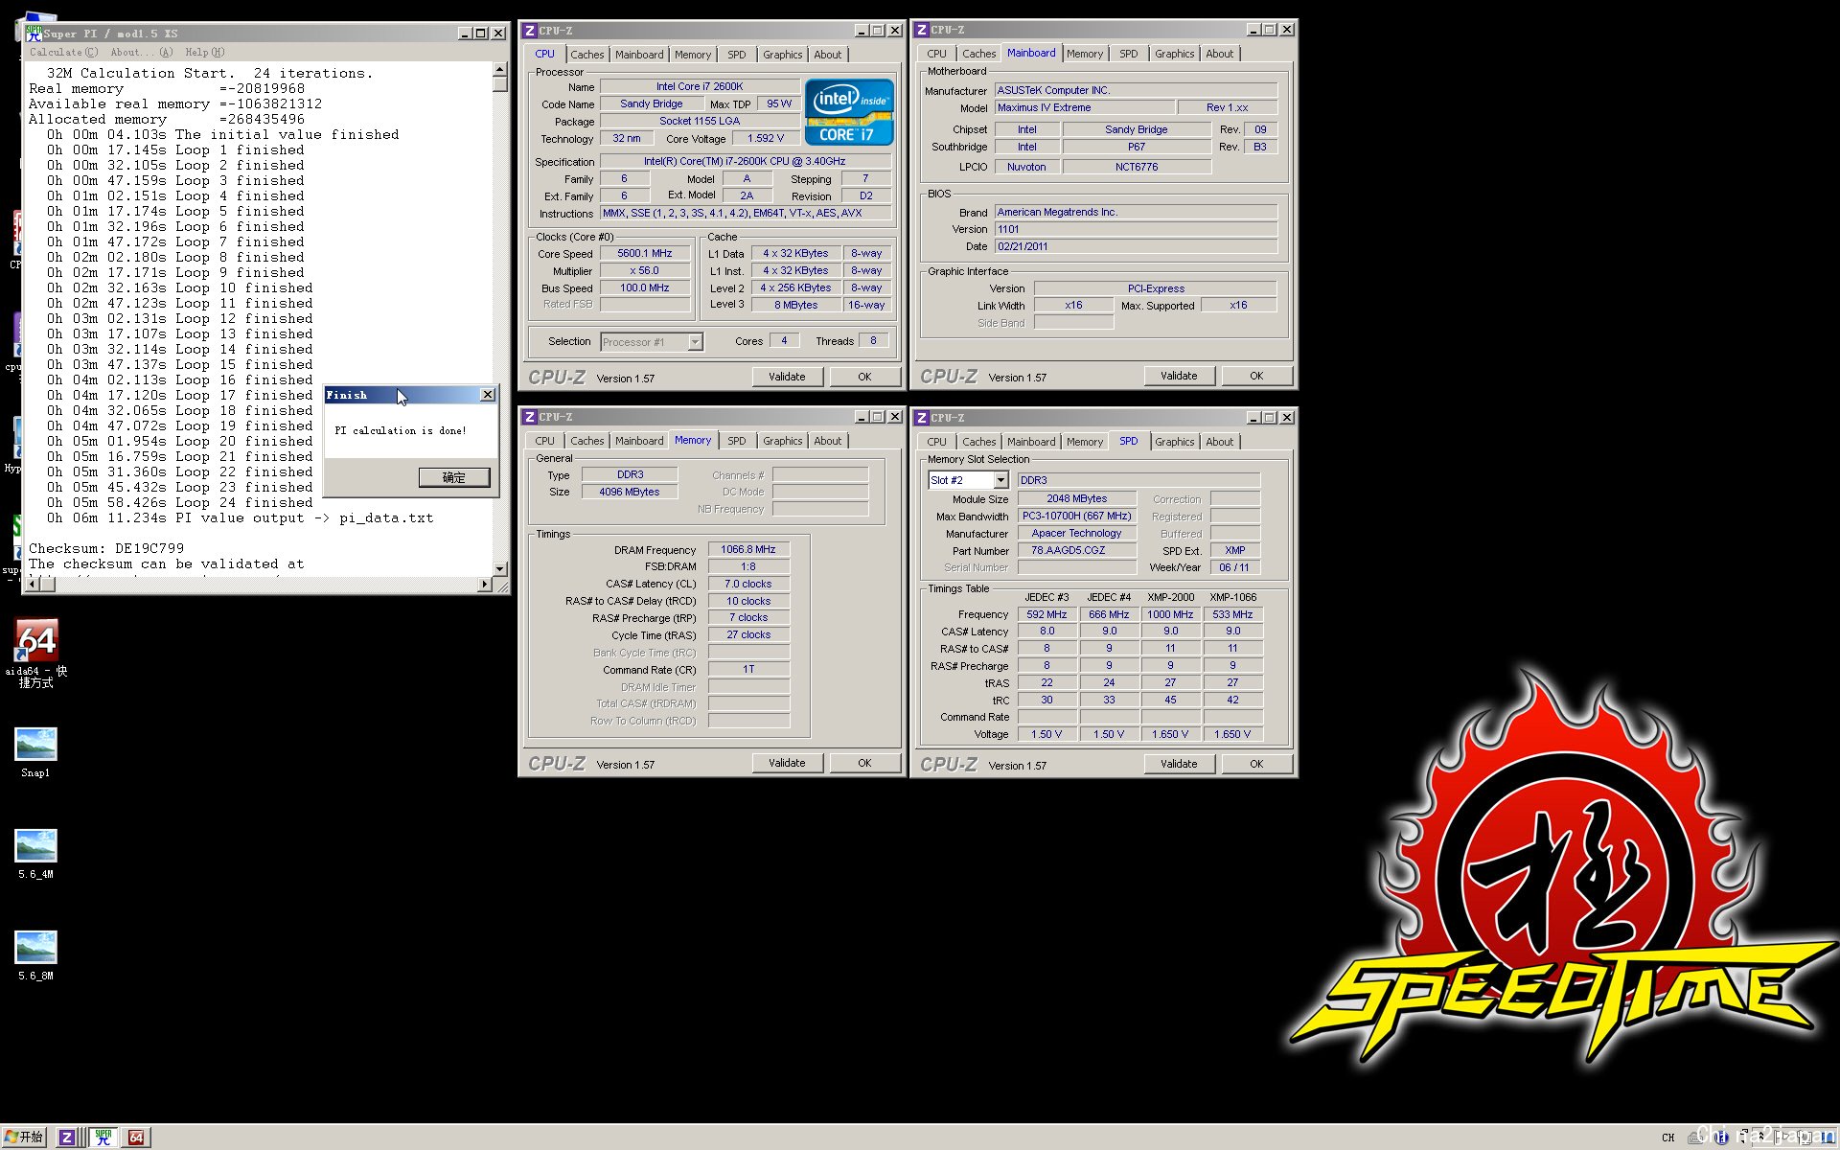Click the Super PI horizontal scrollbar left arrow
Screen dimensions: 1840x1150
[x=33, y=584]
